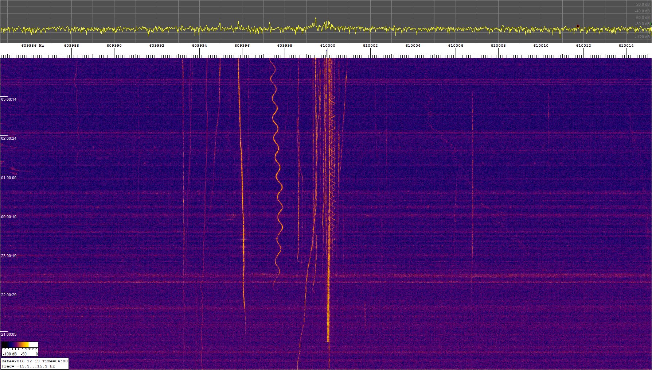Image resolution: width=652 pixels, height=370 pixels.
Task: Click the red marker on spectrum trace
Action: tap(578, 26)
